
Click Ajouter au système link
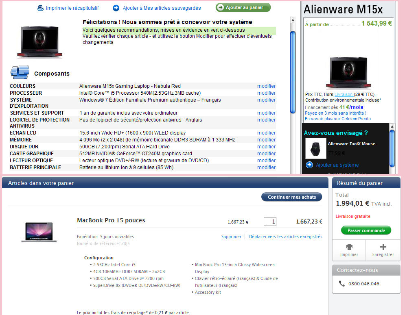337,165
